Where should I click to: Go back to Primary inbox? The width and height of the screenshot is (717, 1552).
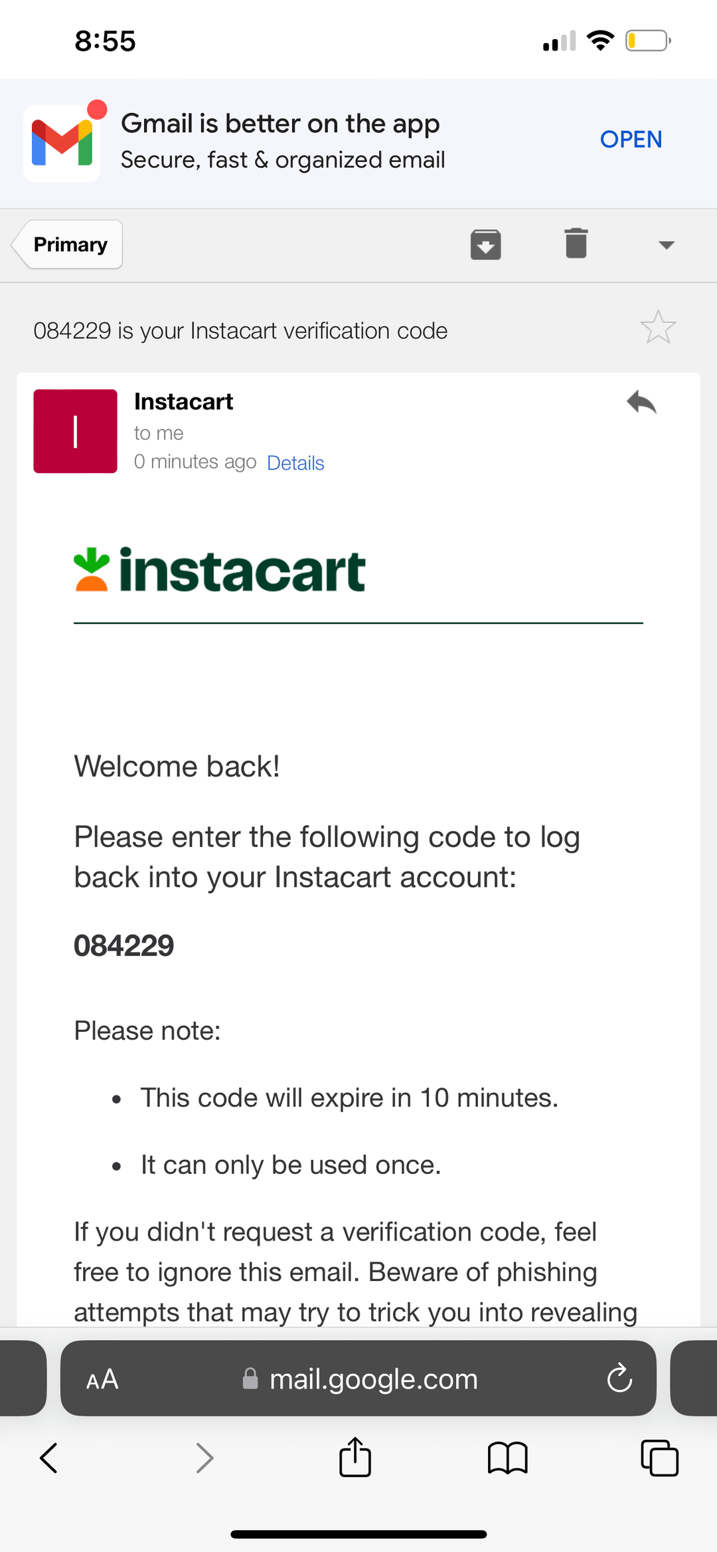click(68, 244)
